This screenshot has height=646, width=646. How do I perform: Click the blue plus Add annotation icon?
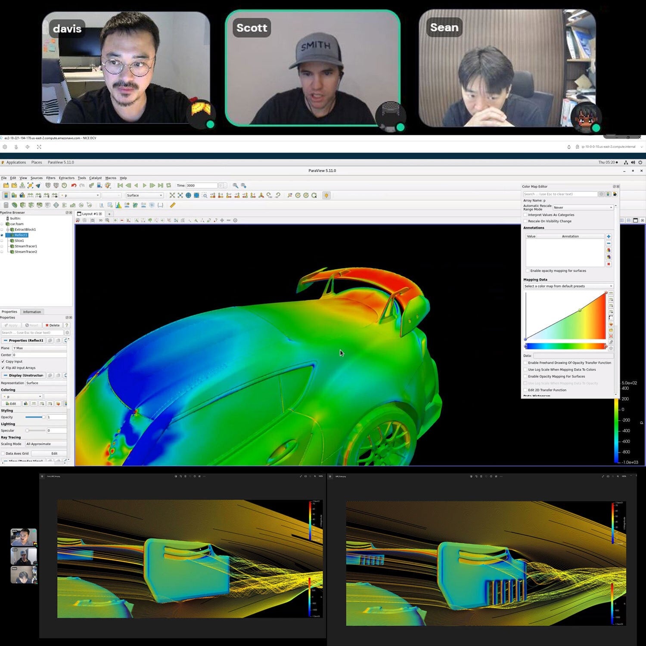[x=609, y=236]
